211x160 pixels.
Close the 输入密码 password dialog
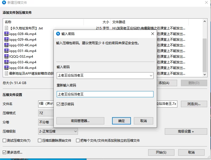coord(153,34)
